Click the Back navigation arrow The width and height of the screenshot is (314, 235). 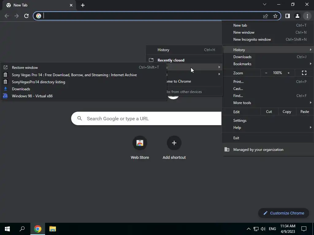(7, 16)
